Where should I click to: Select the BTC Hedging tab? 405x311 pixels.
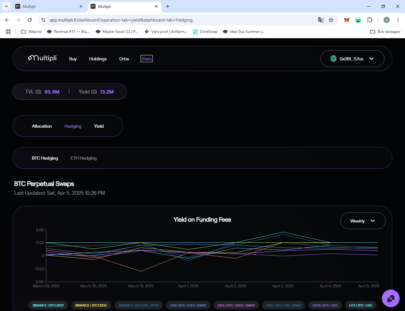tap(45, 158)
